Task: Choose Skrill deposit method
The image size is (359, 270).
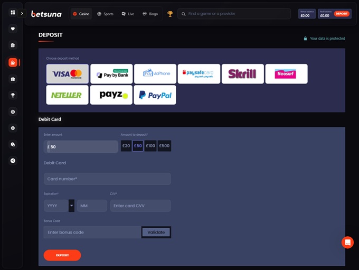Action: pos(243,74)
